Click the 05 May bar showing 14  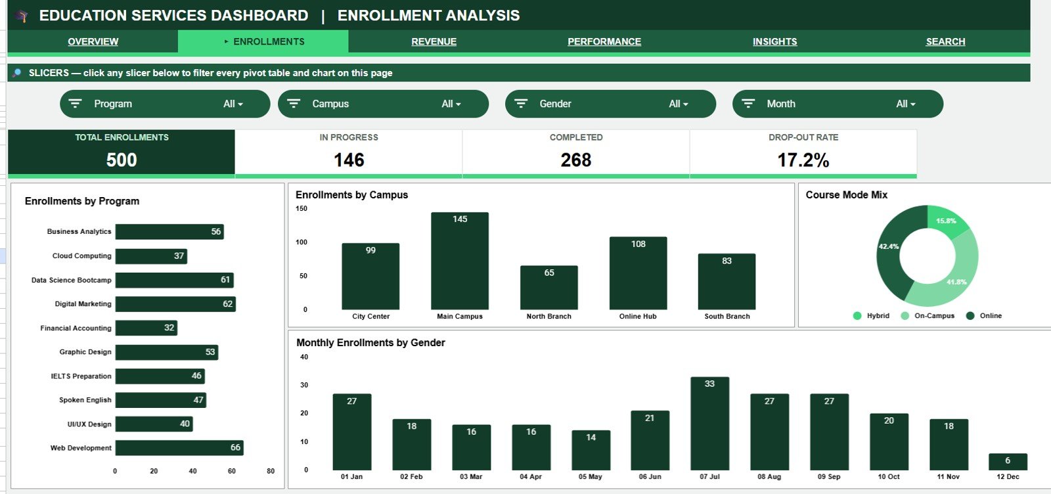point(591,450)
